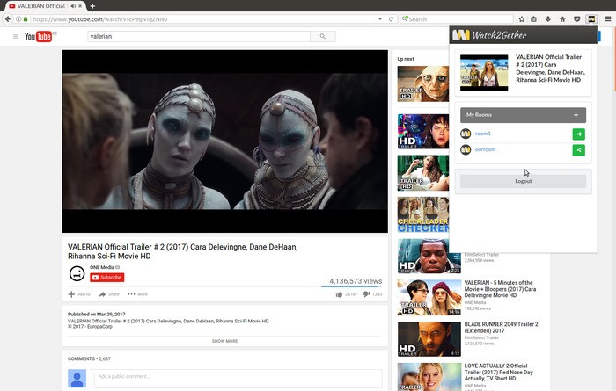Screen dimensions: 616x391
Task: Share room1 using green share button
Action: [579, 134]
